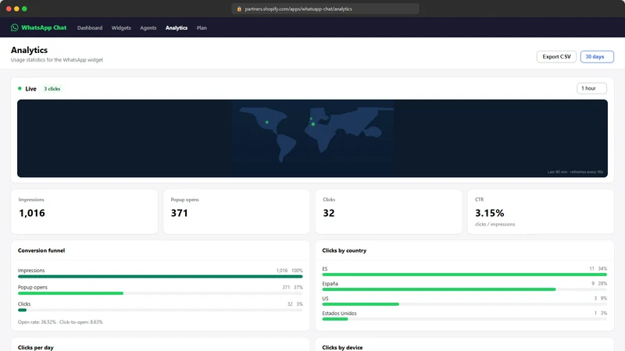Click the usage statistics subtitle text

[56, 60]
